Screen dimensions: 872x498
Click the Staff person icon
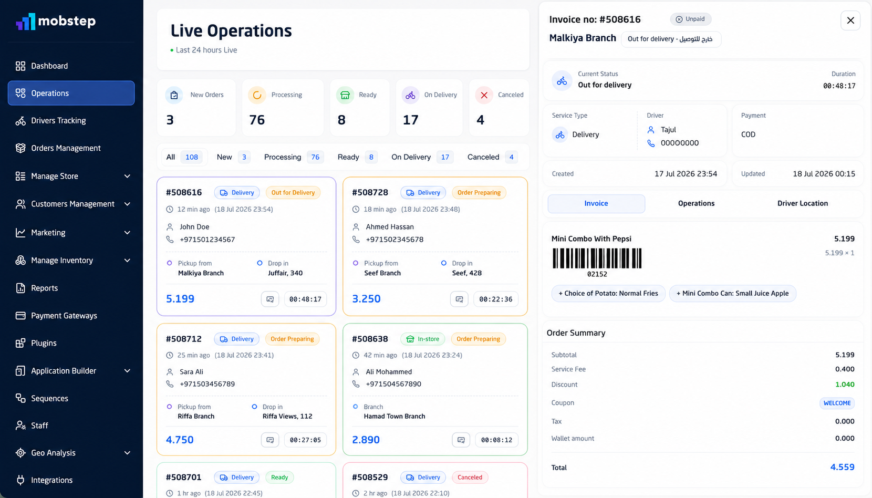[20, 426]
